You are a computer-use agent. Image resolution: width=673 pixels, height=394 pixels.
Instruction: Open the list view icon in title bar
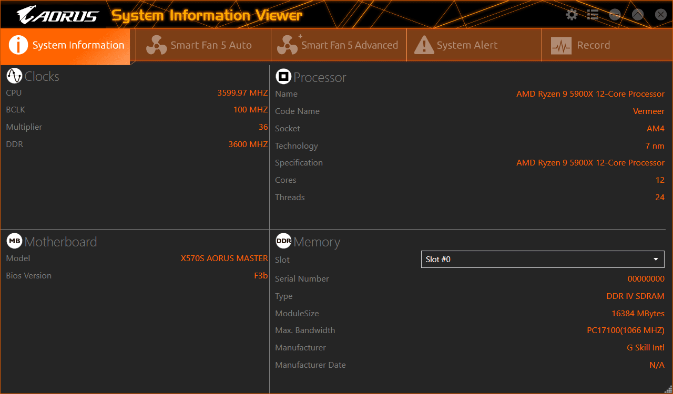[x=593, y=15]
